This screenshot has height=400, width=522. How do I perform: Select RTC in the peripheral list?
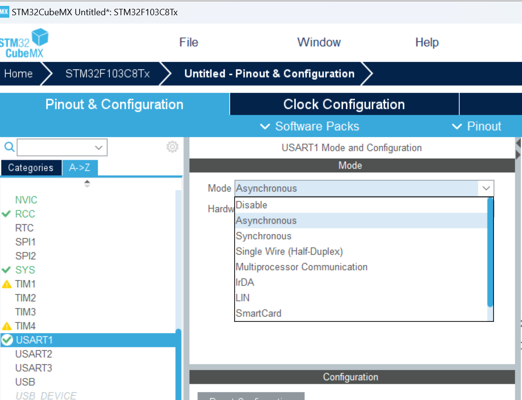(24, 228)
